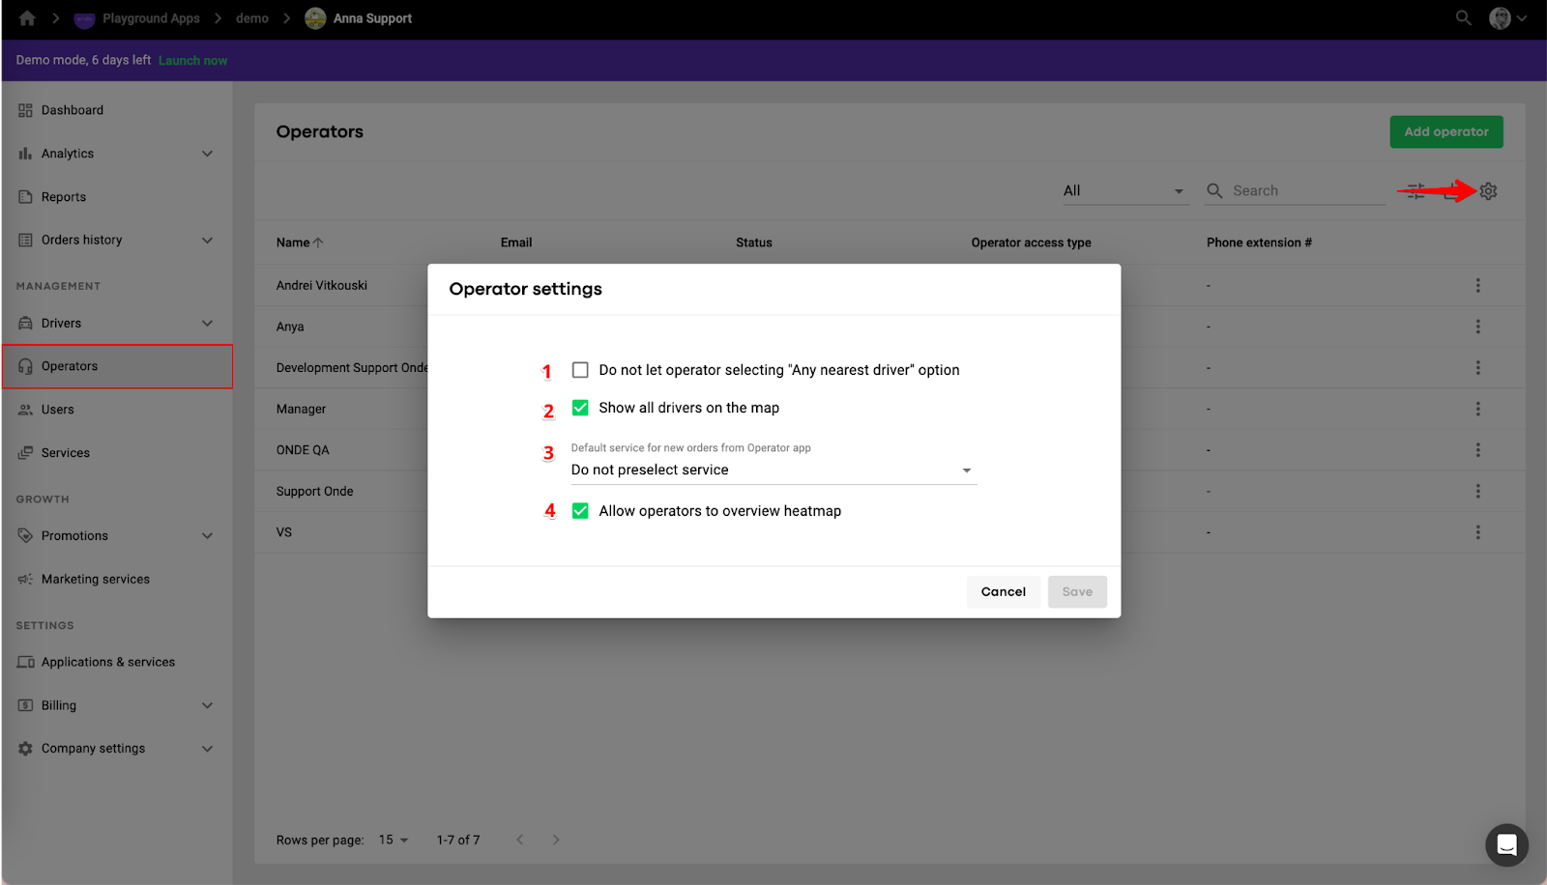The height and width of the screenshot is (885, 1547).
Task: Open the user account menu in the top bar
Action: click(x=1507, y=18)
